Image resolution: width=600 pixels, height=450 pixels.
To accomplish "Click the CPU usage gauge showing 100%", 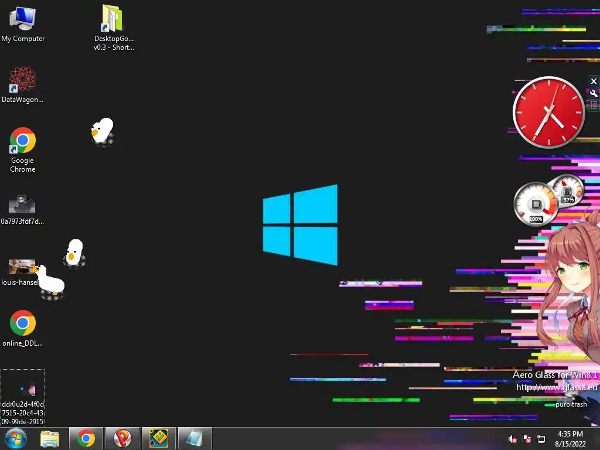I will click(x=536, y=204).
